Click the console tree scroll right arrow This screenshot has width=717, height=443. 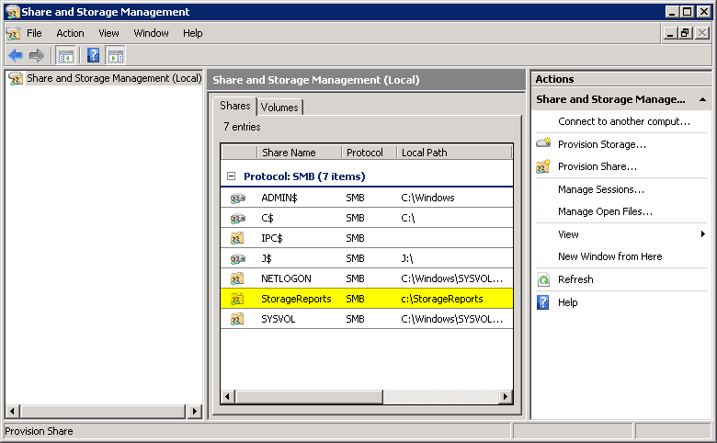pyautogui.click(x=194, y=411)
